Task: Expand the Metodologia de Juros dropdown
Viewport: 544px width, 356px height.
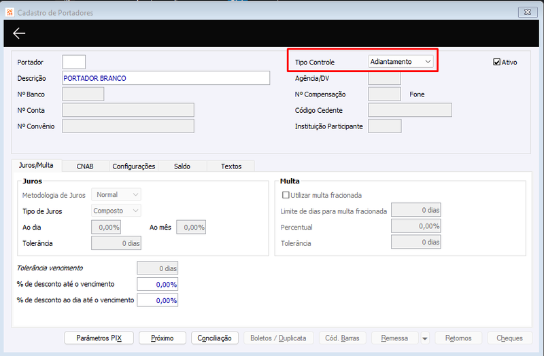Action: point(116,195)
